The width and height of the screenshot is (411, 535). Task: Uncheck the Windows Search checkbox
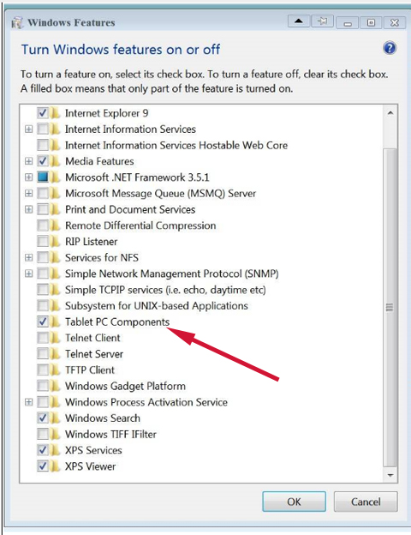(43, 418)
